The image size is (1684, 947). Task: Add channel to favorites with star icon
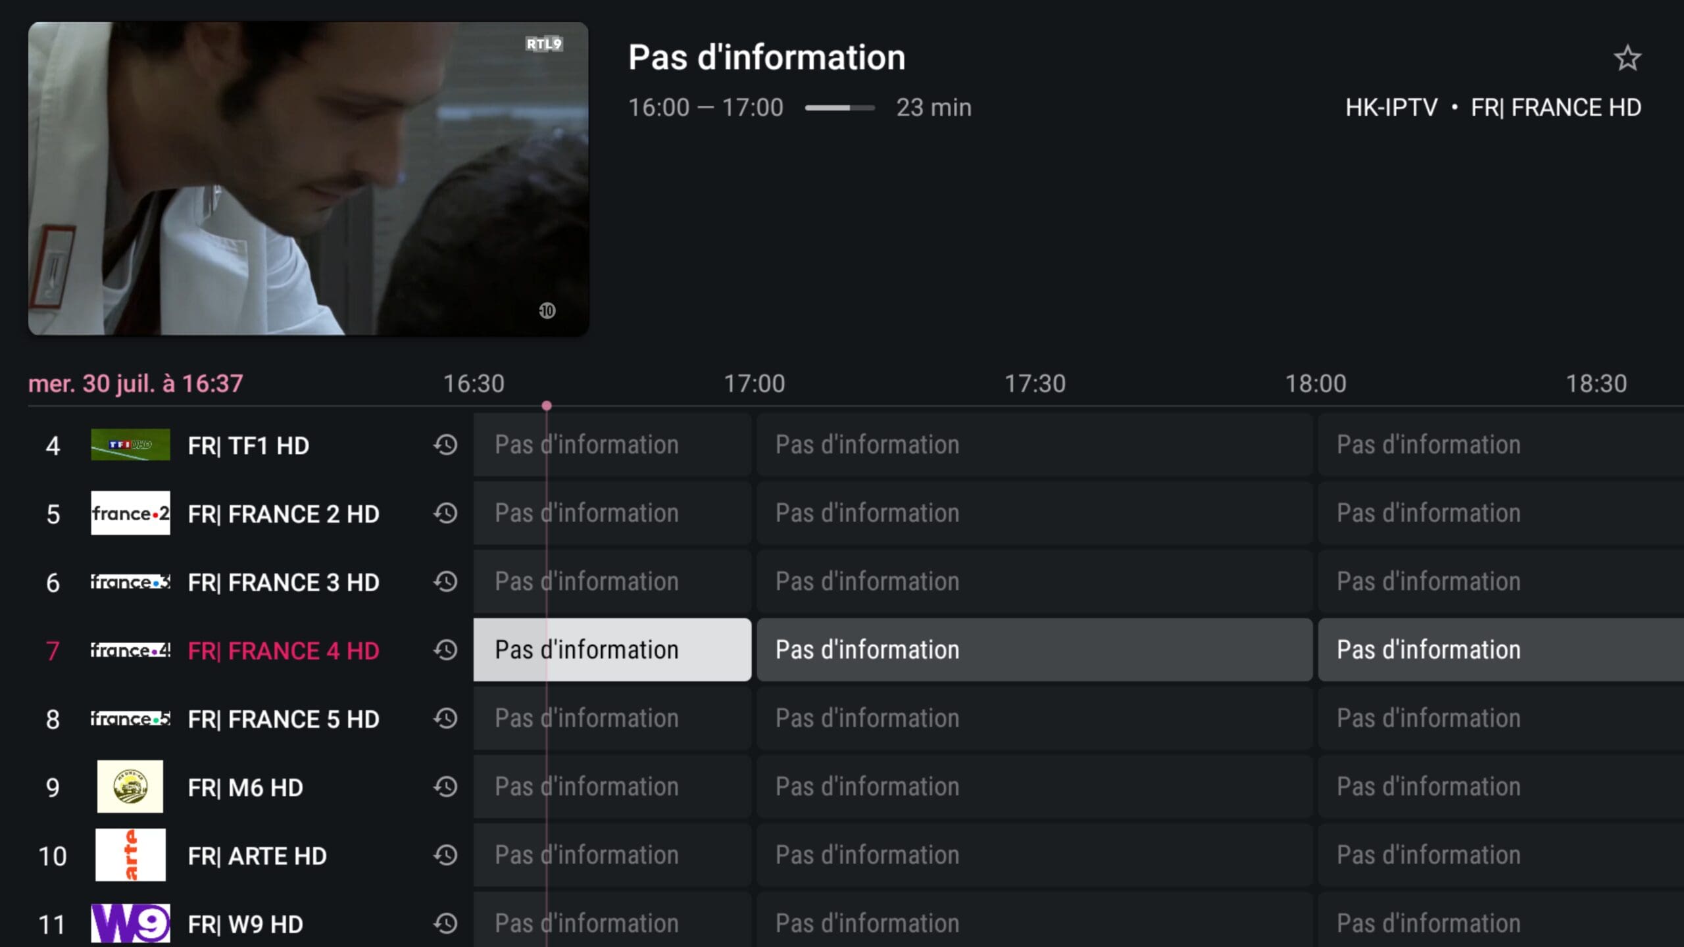(1627, 58)
